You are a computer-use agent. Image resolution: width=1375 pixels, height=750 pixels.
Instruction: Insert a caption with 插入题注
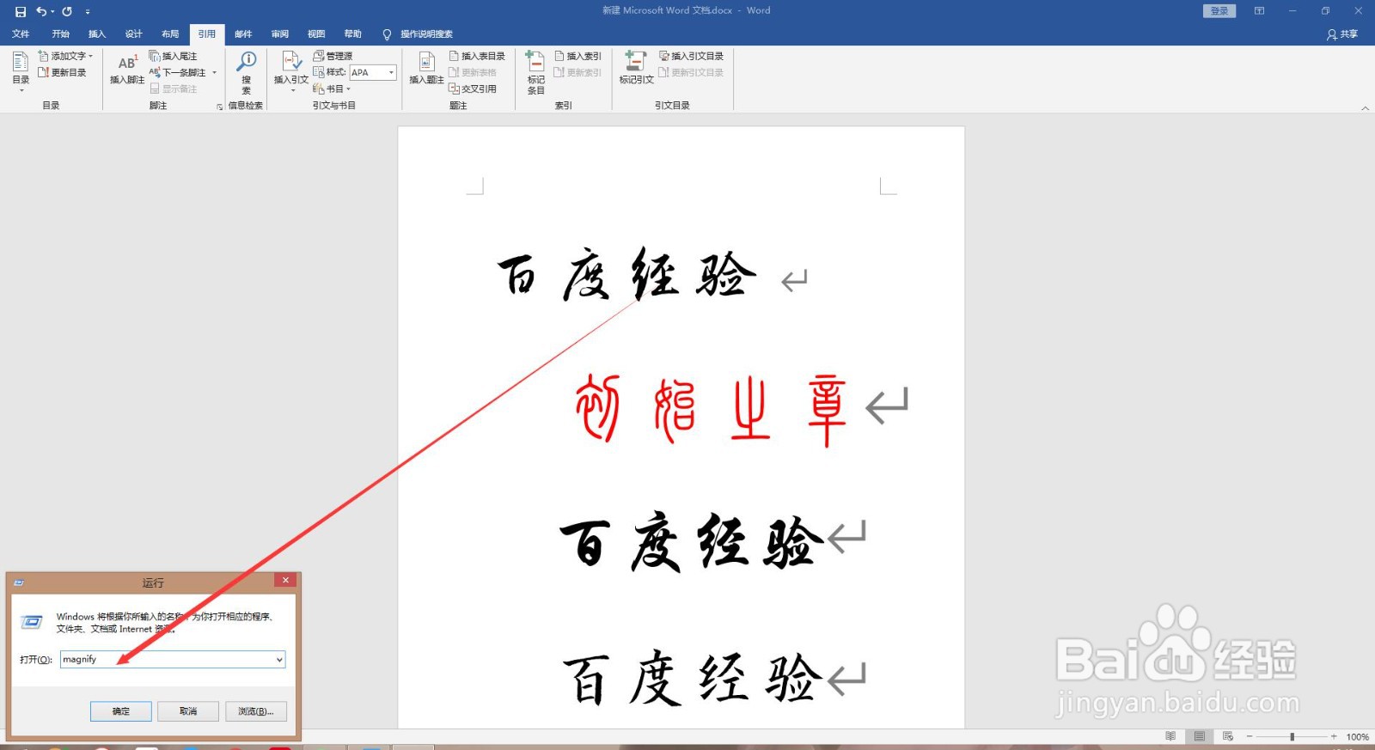pos(426,69)
